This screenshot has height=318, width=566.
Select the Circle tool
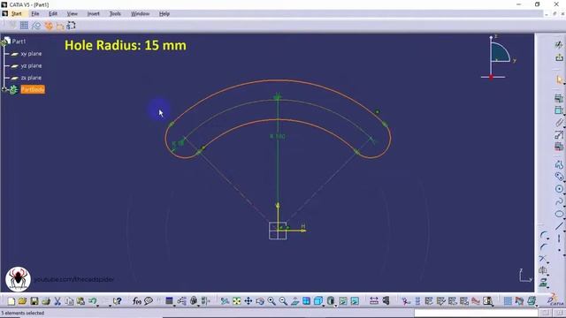click(x=559, y=188)
